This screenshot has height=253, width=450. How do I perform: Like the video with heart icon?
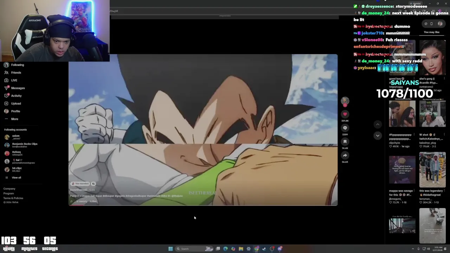pos(345,114)
